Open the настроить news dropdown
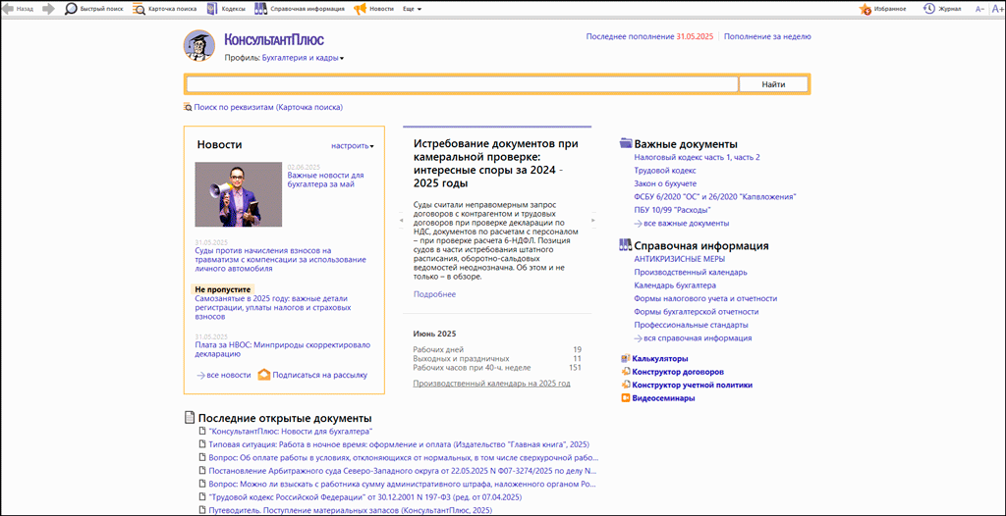 pyautogui.click(x=353, y=145)
